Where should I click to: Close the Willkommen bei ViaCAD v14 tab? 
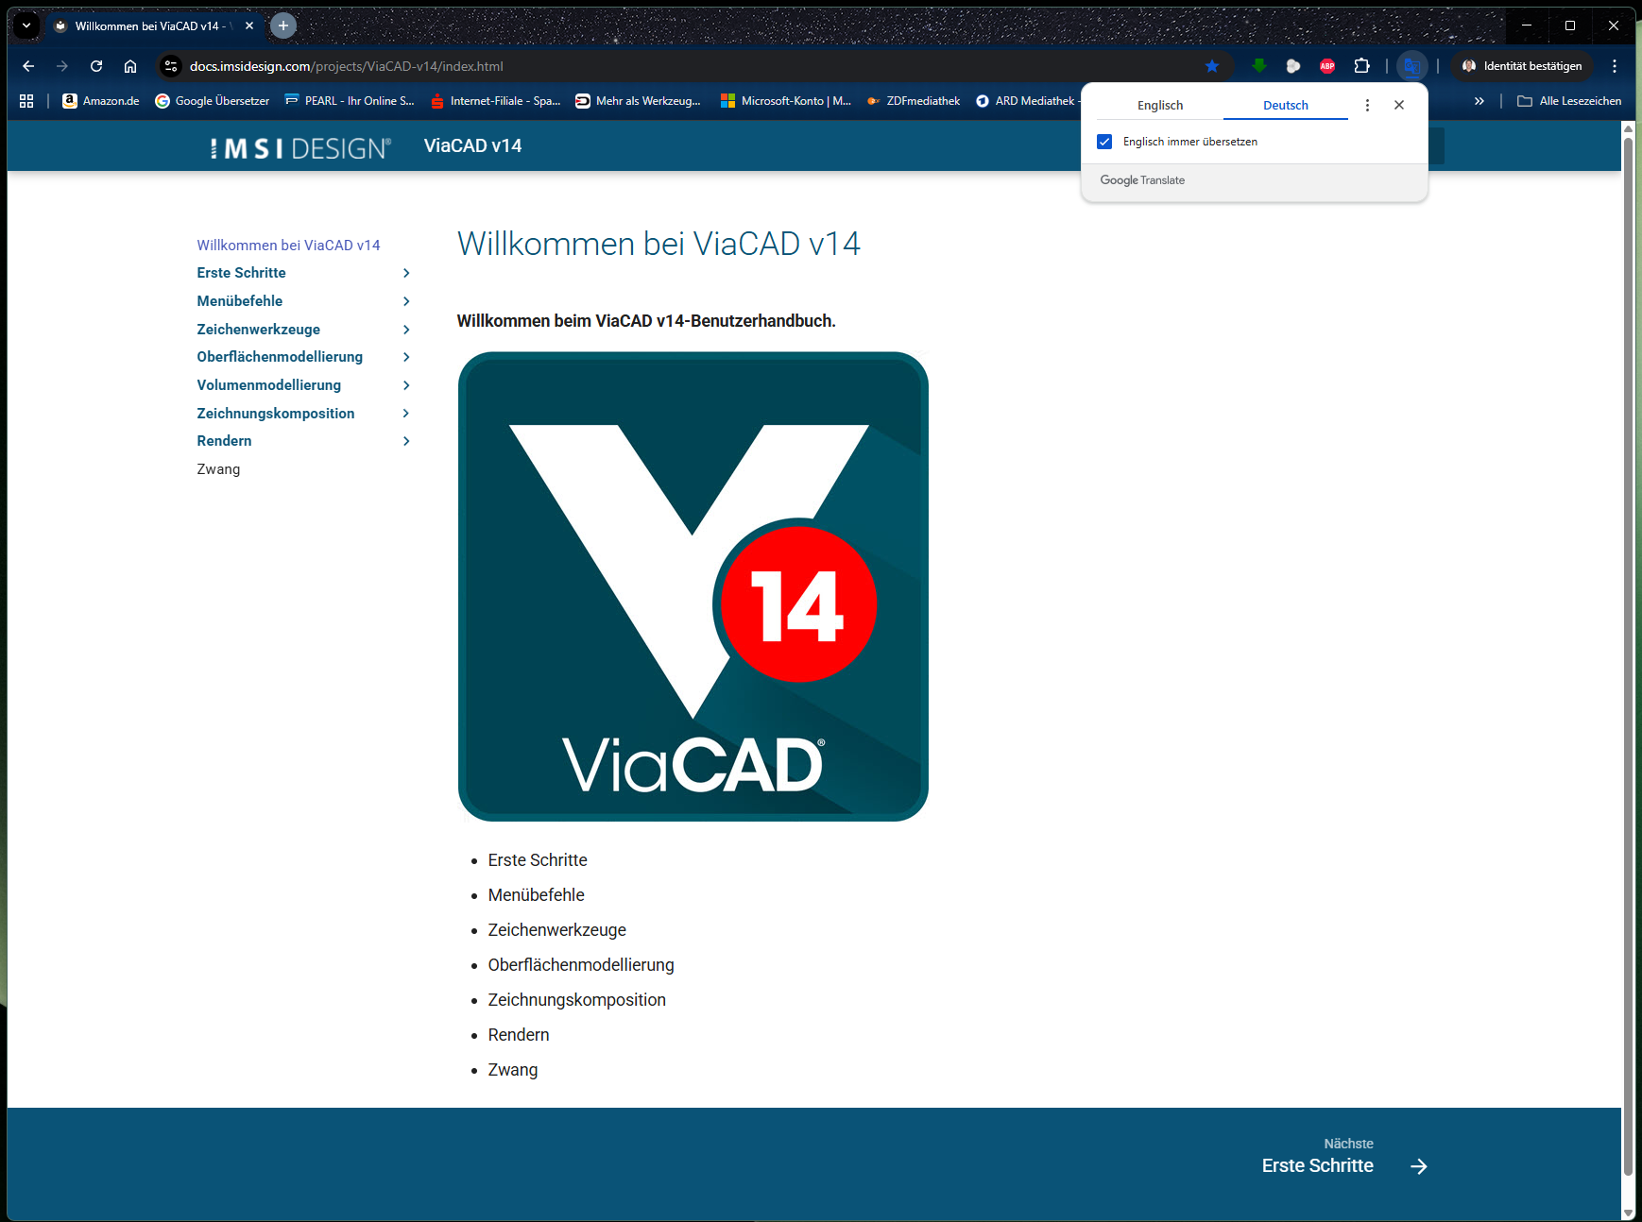click(249, 25)
